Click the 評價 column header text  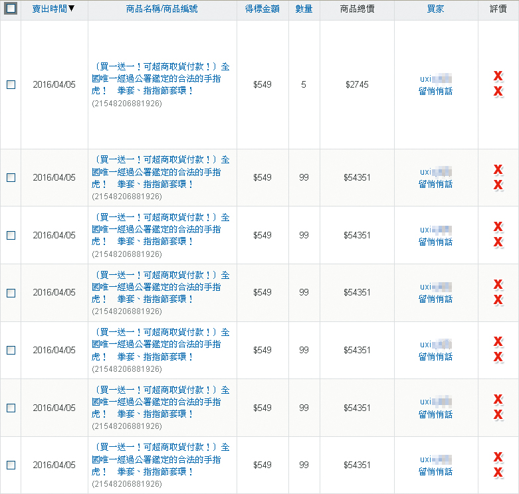pyautogui.click(x=498, y=9)
